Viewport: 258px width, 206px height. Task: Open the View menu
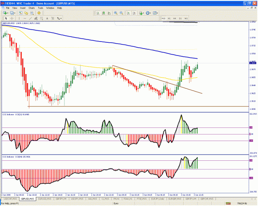point(14,8)
